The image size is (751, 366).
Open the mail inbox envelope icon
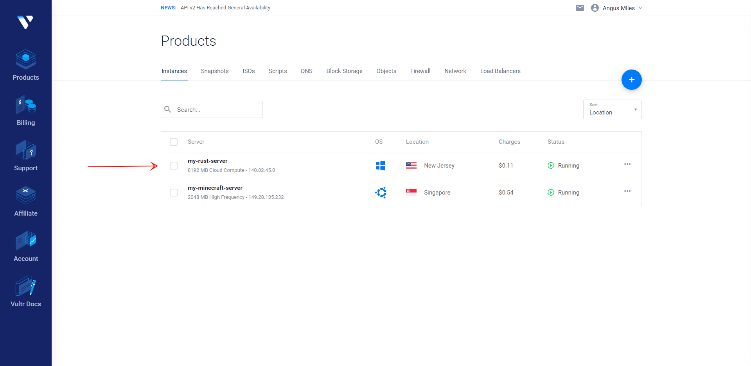coord(580,8)
